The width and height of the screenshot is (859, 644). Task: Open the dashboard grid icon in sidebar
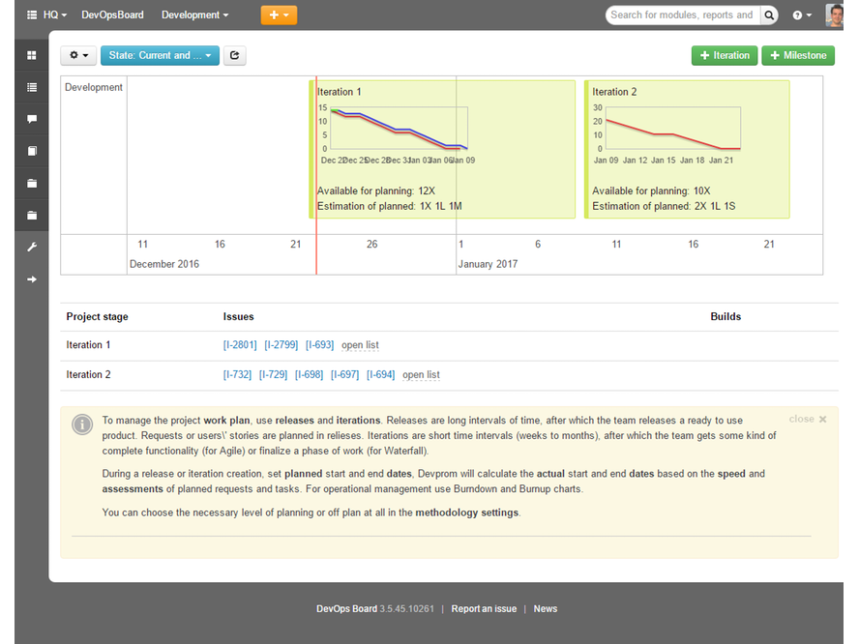tap(32, 55)
